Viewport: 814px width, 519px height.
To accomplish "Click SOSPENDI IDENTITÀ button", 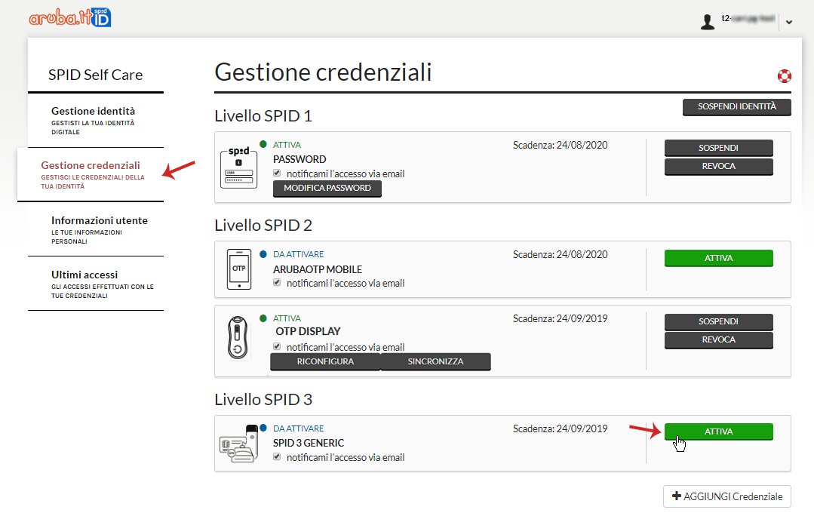I will point(736,107).
